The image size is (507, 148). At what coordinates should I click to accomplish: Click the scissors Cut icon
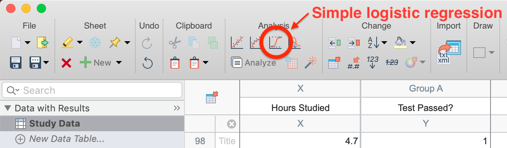click(175, 42)
